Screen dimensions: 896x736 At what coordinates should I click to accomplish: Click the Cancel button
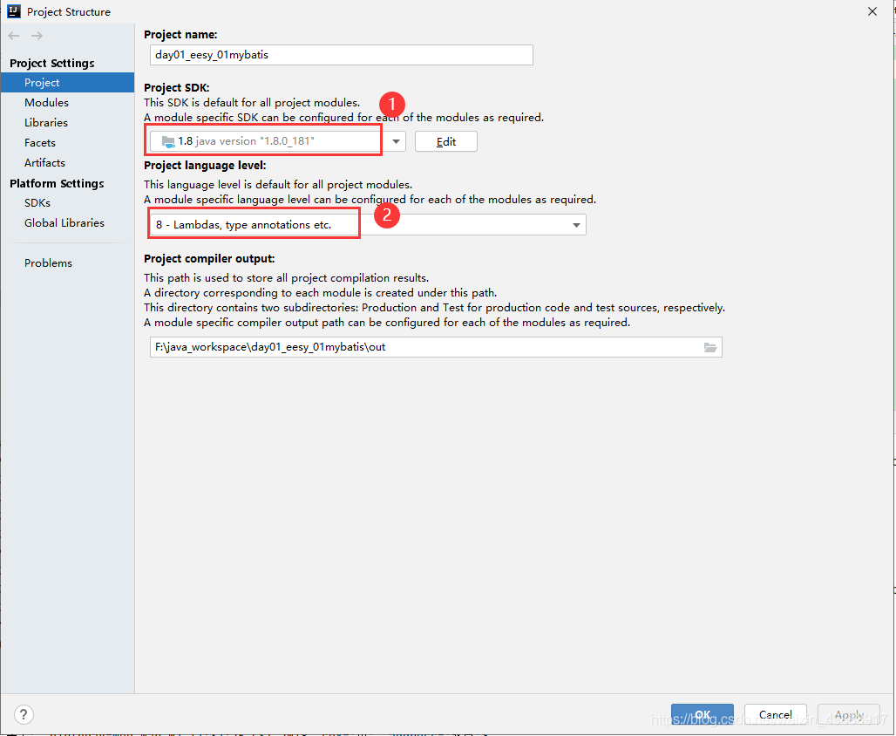point(776,714)
